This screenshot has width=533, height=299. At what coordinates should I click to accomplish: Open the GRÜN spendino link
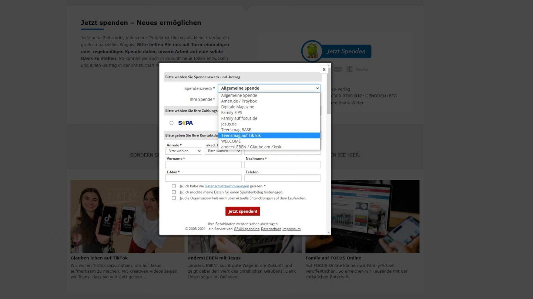[x=247, y=229]
